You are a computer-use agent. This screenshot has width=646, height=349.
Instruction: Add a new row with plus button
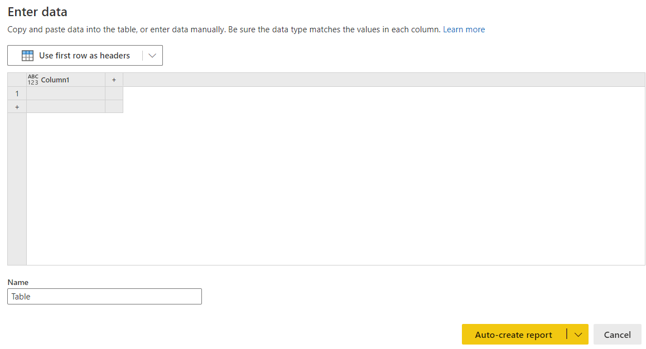coord(17,107)
